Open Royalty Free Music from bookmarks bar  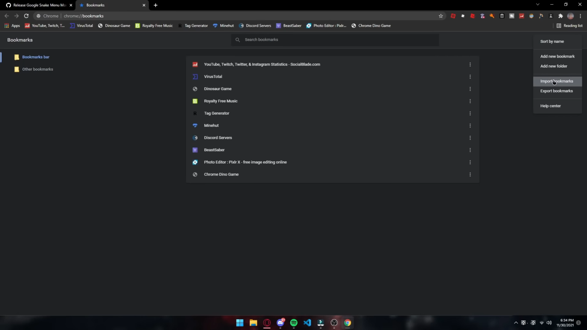(x=154, y=26)
